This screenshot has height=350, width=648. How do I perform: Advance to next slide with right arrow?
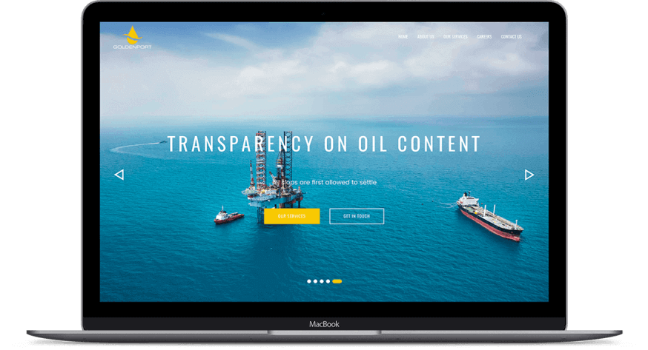click(529, 175)
